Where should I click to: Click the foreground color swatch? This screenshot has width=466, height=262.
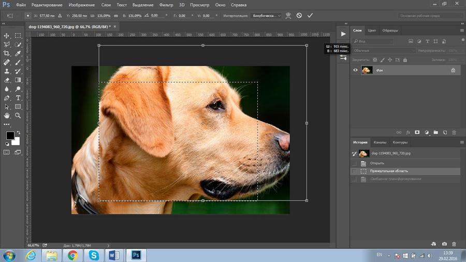coord(10,136)
